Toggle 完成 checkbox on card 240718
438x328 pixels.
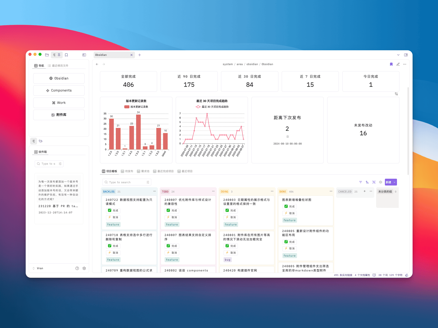click(x=109, y=246)
